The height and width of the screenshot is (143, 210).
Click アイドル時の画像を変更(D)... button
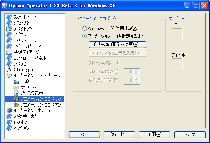(x=118, y=53)
